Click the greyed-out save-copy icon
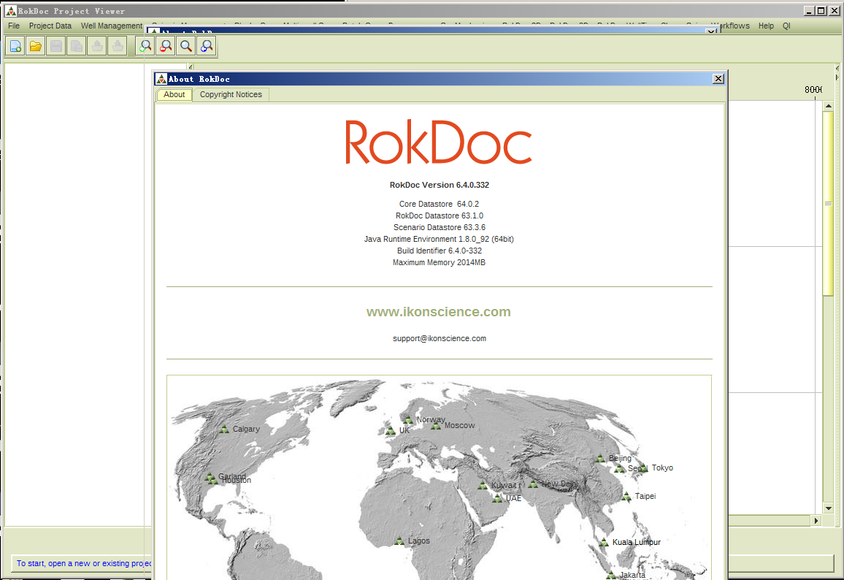The height and width of the screenshot is (580, 844). click(x=77, y=46)
